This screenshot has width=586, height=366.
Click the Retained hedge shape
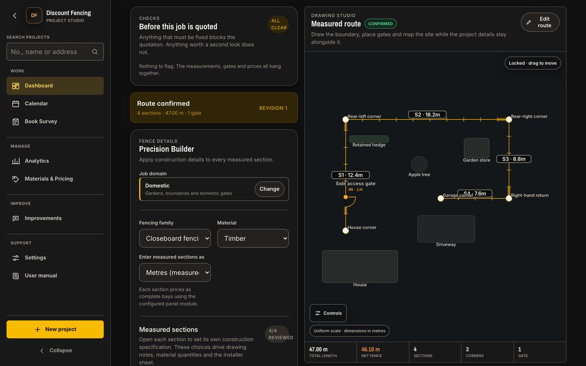[369, 139]
